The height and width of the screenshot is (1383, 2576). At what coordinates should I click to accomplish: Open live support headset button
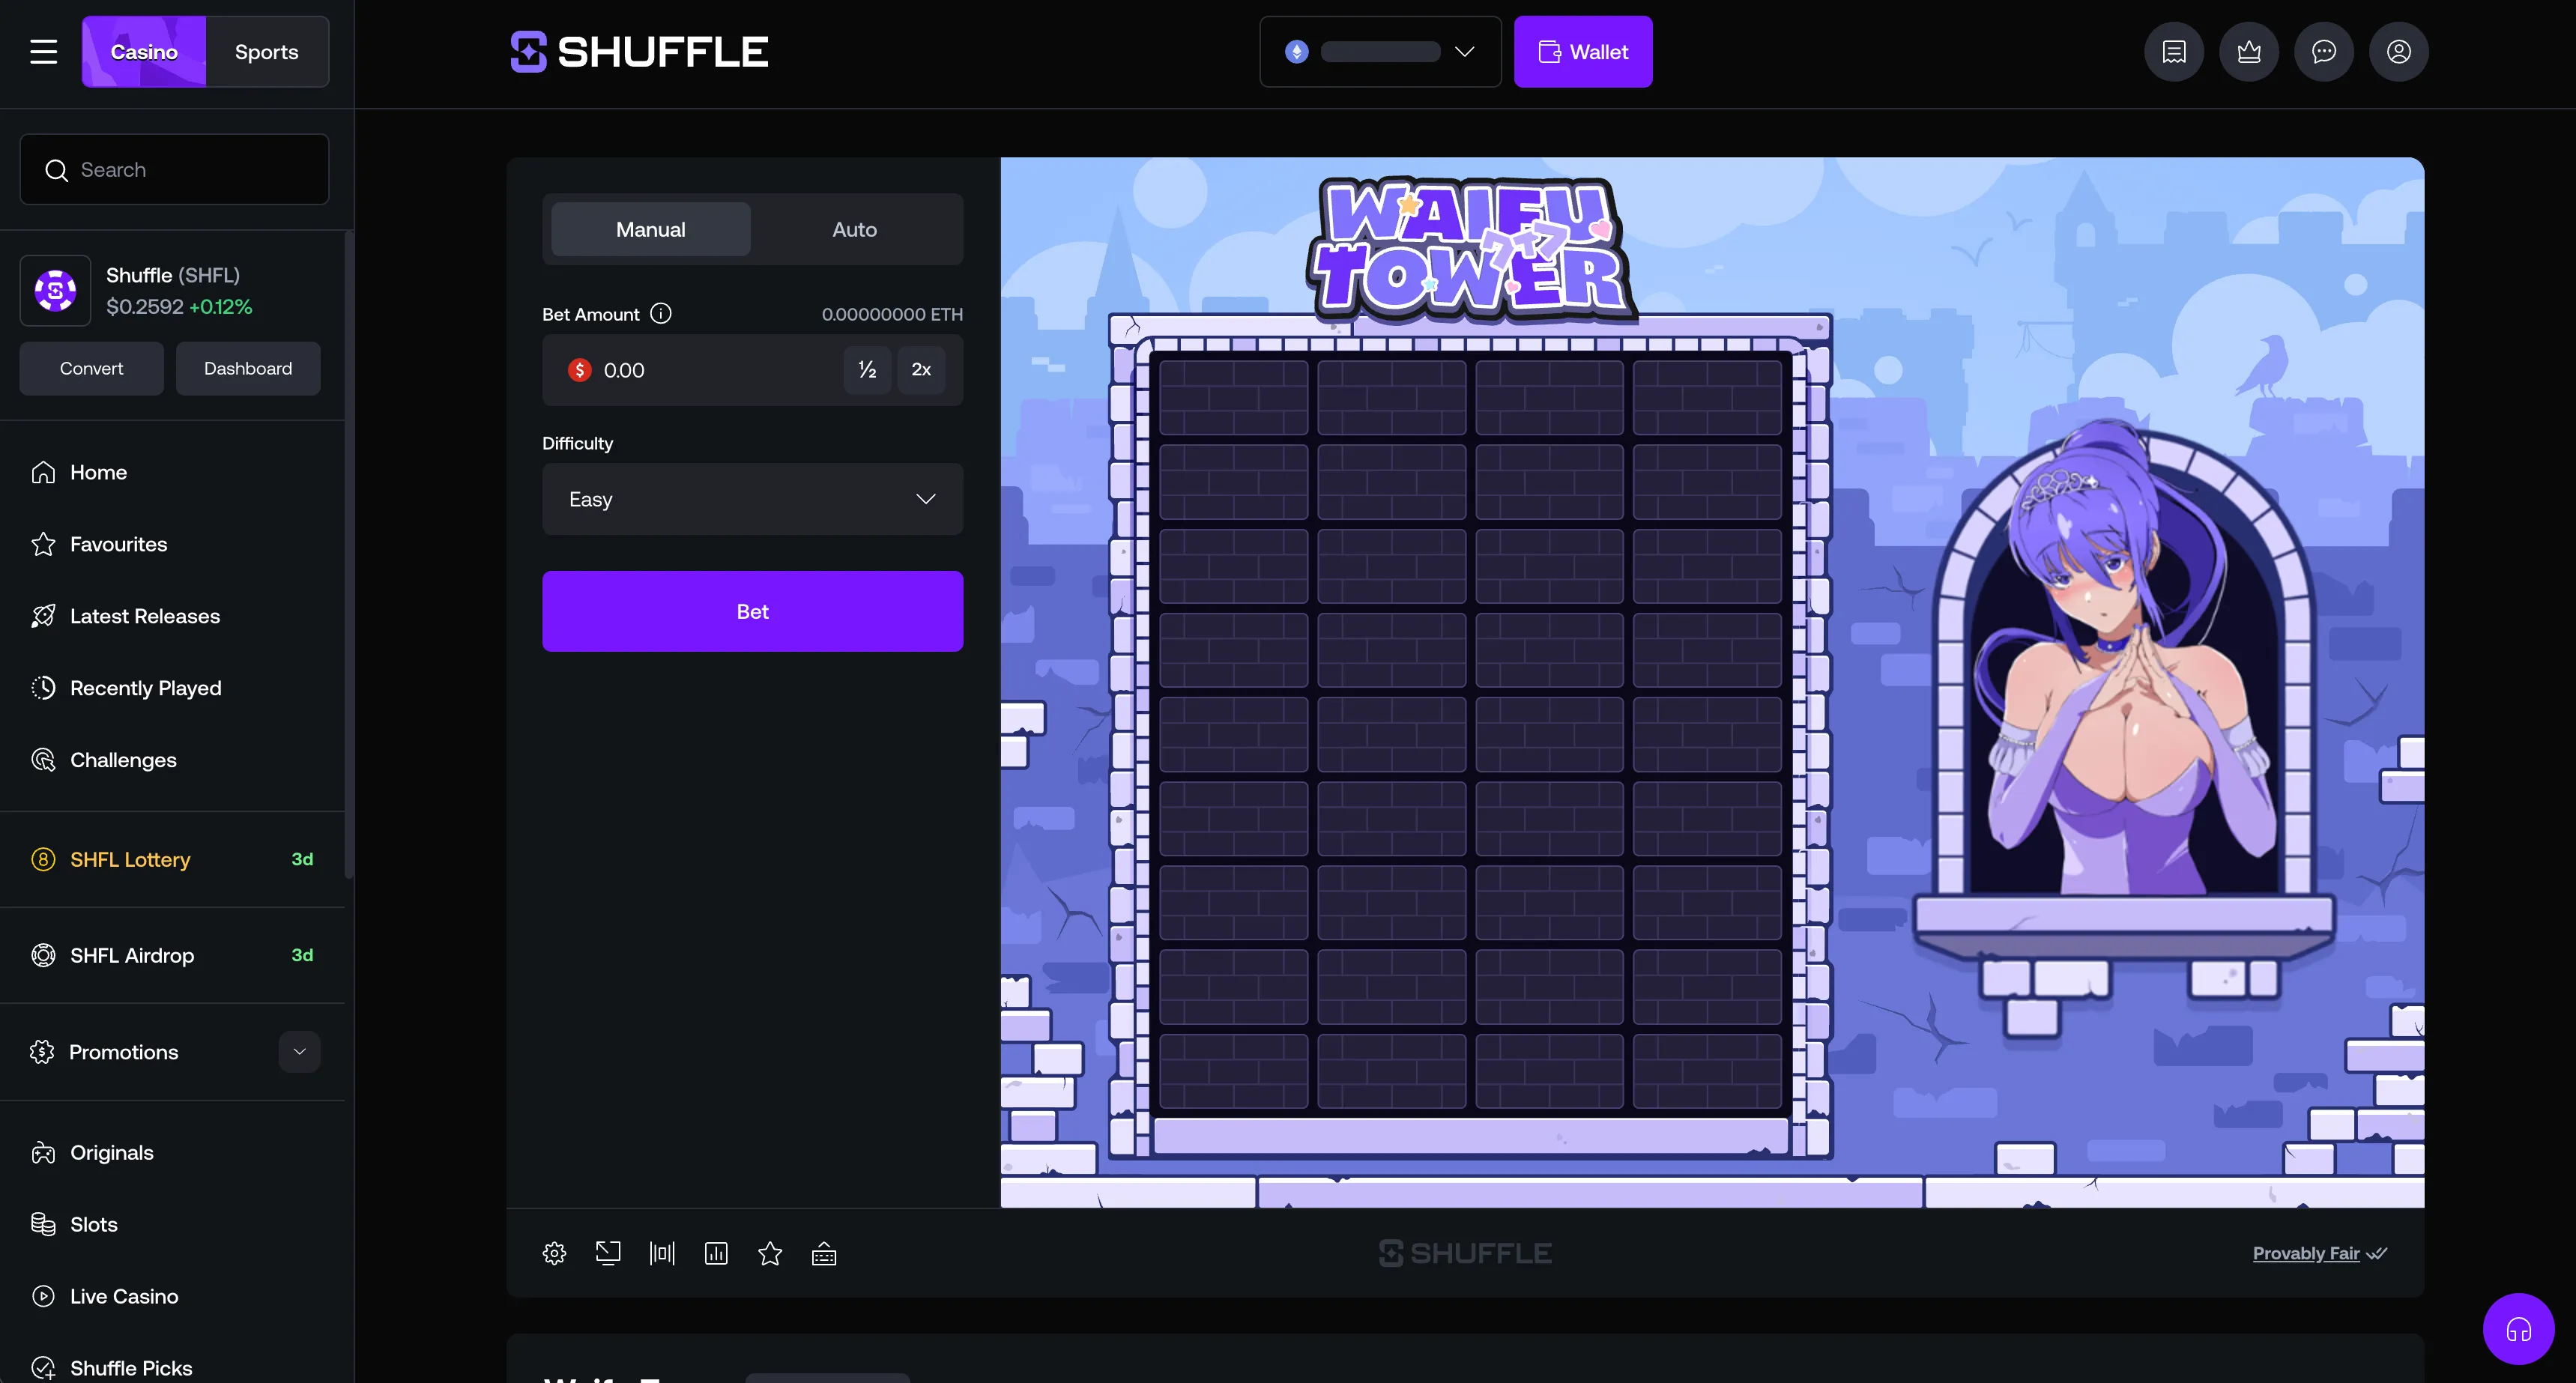pos(2518,1329)
